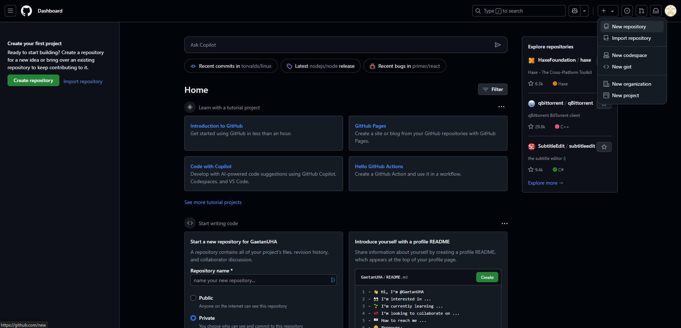Select the Public visibility radio button
Image resolution: width=681 pixels, height=328 pixels.
tap(193, 298)
